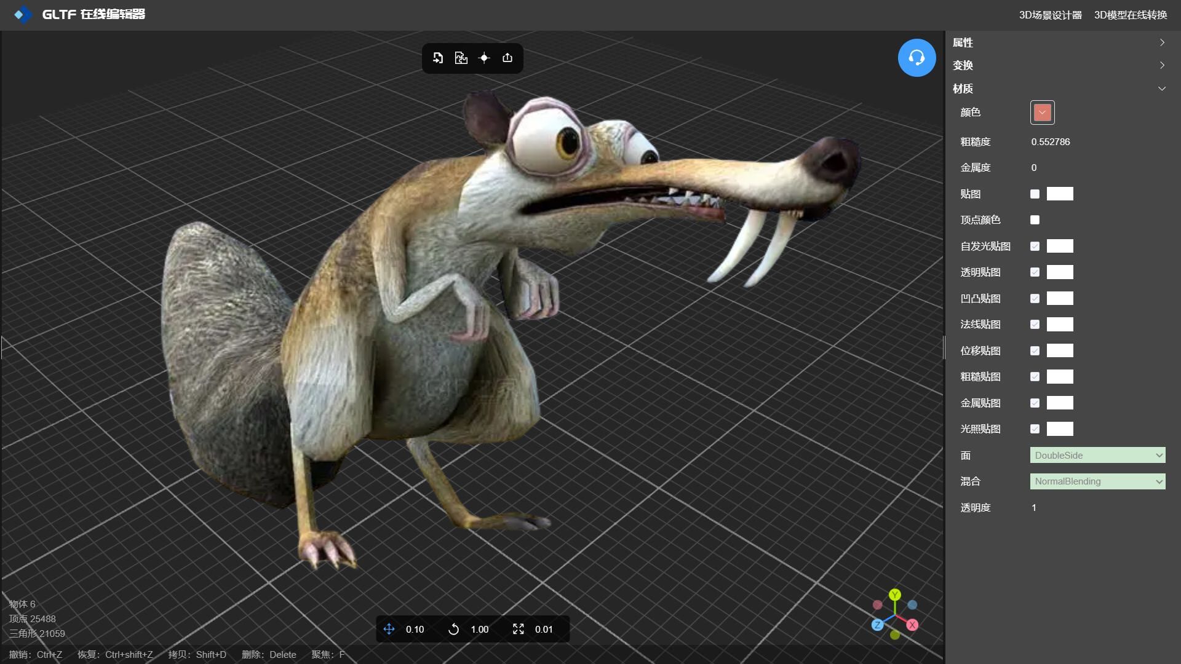The width and height of the screenshot is (1181, 664).
Task: Toggle the 自发光贴图 checkbox
Action: [1035, 246]
